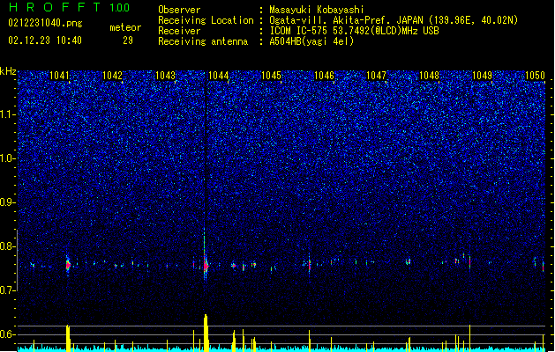
Task: Click the strong meteor echo near 1044
Action: (206, 266)
